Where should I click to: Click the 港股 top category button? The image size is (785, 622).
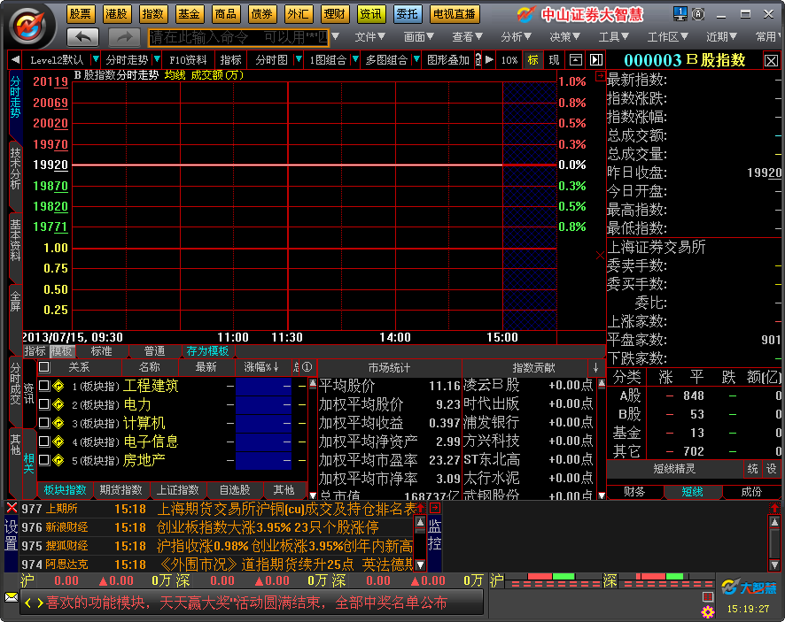pos(117,14)
